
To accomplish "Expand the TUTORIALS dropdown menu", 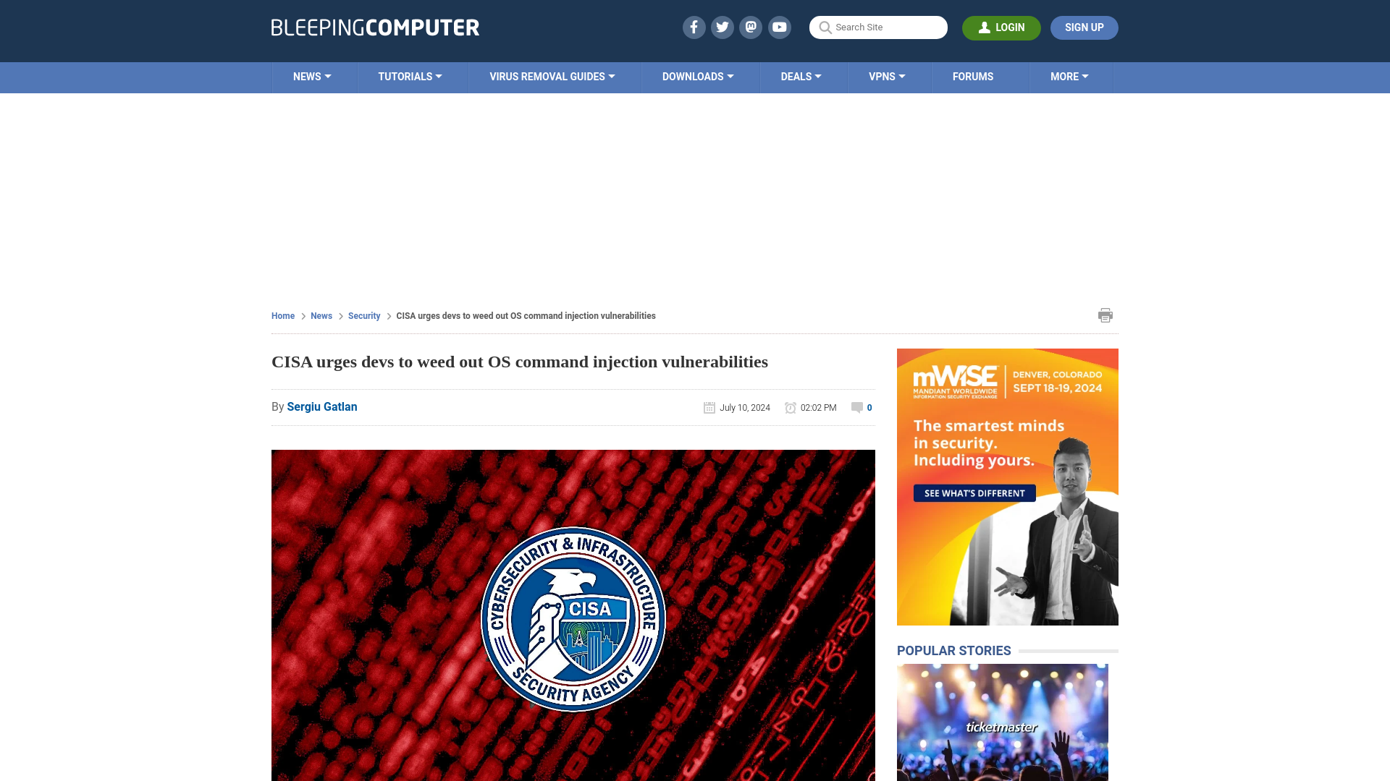I will tap(410, 76).
